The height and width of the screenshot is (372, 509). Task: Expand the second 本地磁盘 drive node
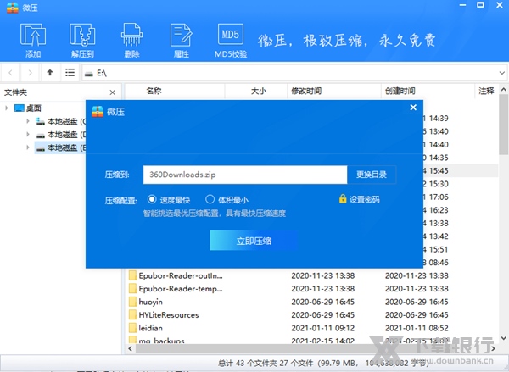(x=28, y=134)
